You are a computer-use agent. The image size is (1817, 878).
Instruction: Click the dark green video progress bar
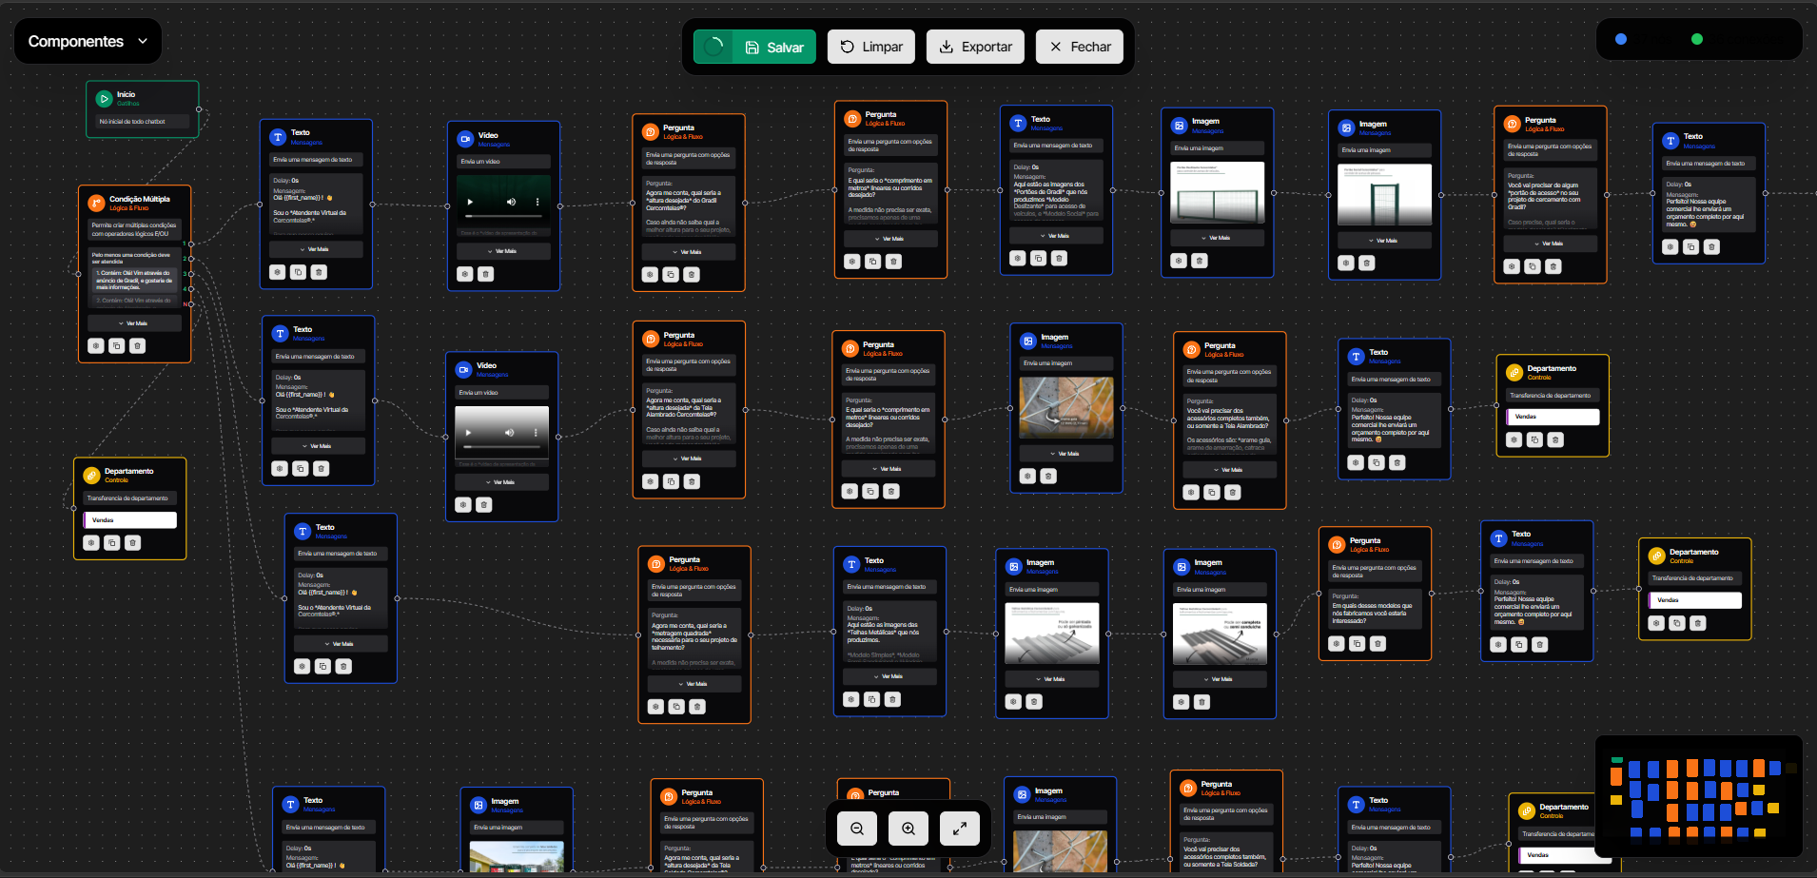(503, 215)
